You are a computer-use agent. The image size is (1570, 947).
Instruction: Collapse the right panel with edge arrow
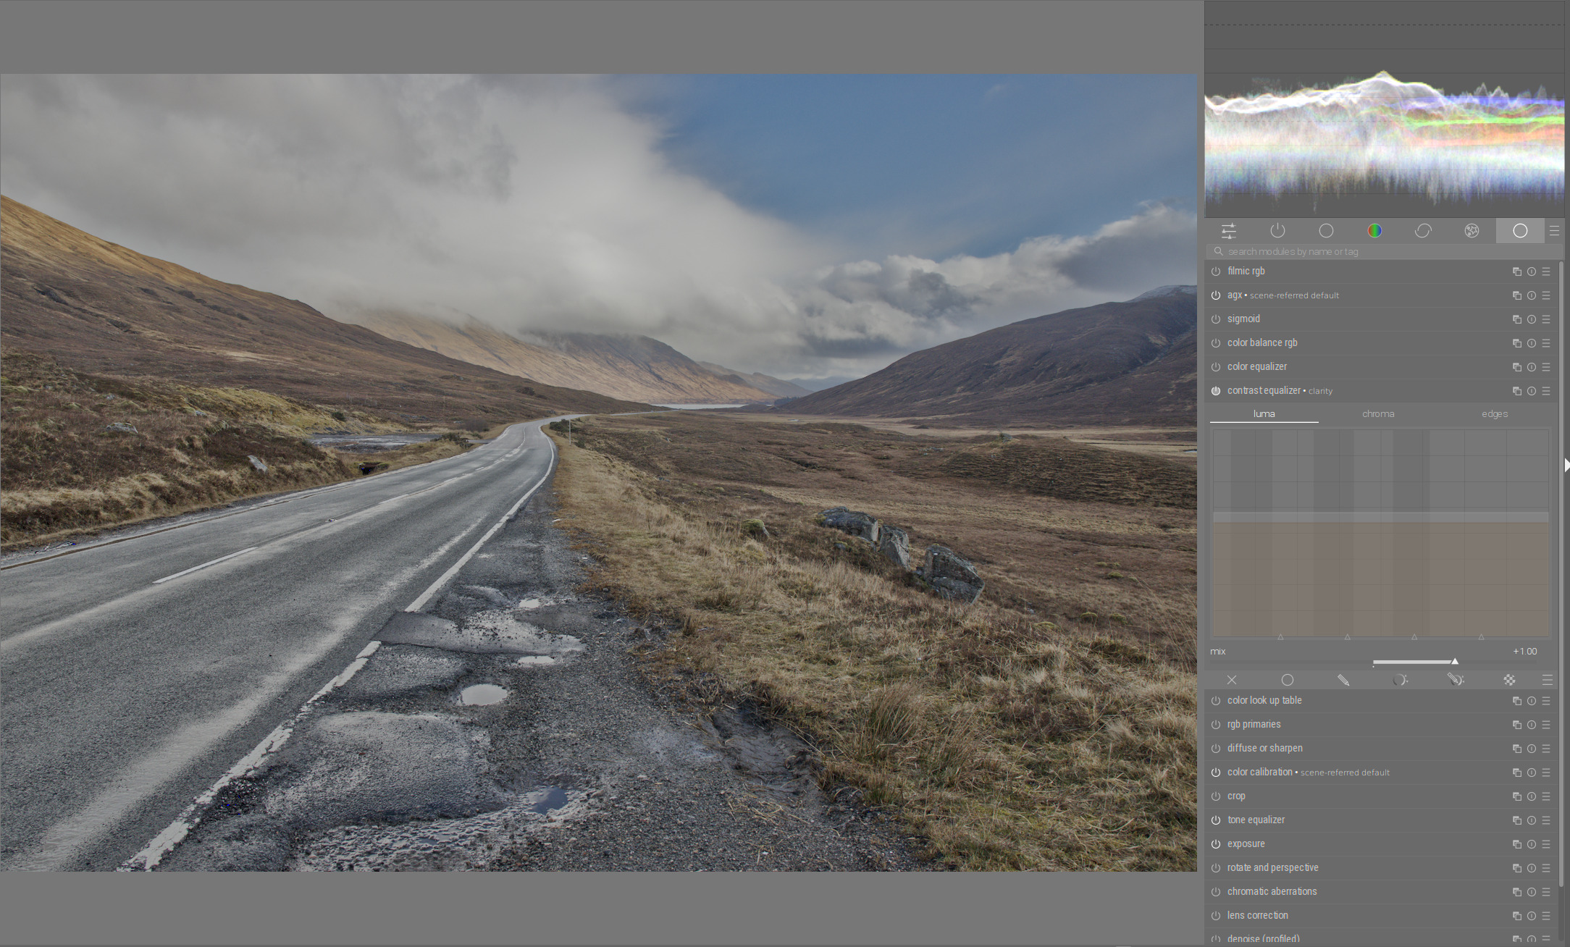[x=1566, y=466]
